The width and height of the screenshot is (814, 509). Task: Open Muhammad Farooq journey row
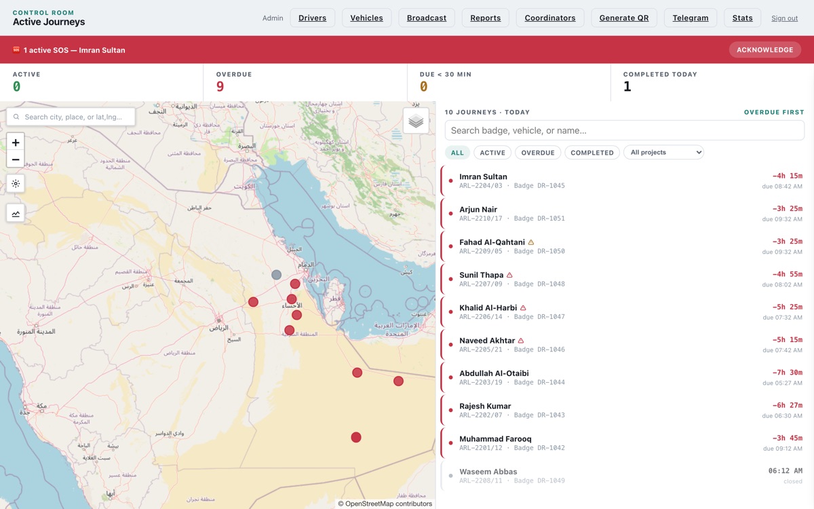tap(624, 443)
